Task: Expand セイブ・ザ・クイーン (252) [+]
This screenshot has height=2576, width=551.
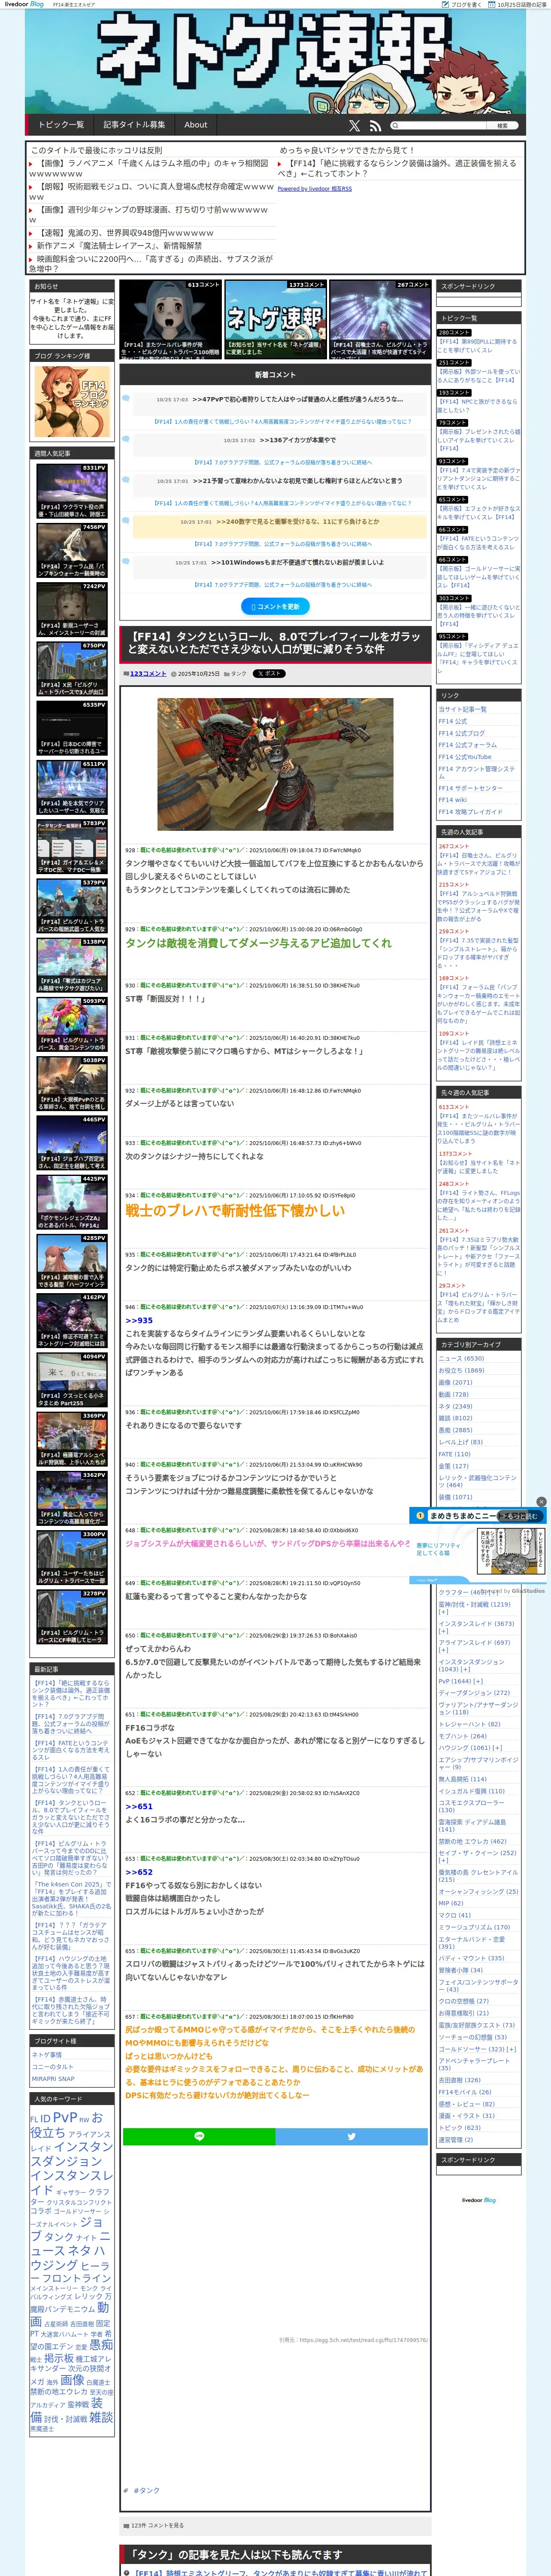Action: pyautogui.click(x=443, y=1861)
